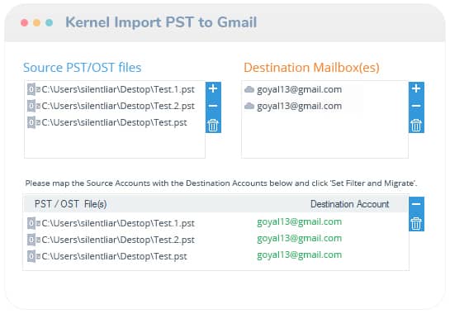Open destination account for Test.2.pst mapping

coord(300,239)
